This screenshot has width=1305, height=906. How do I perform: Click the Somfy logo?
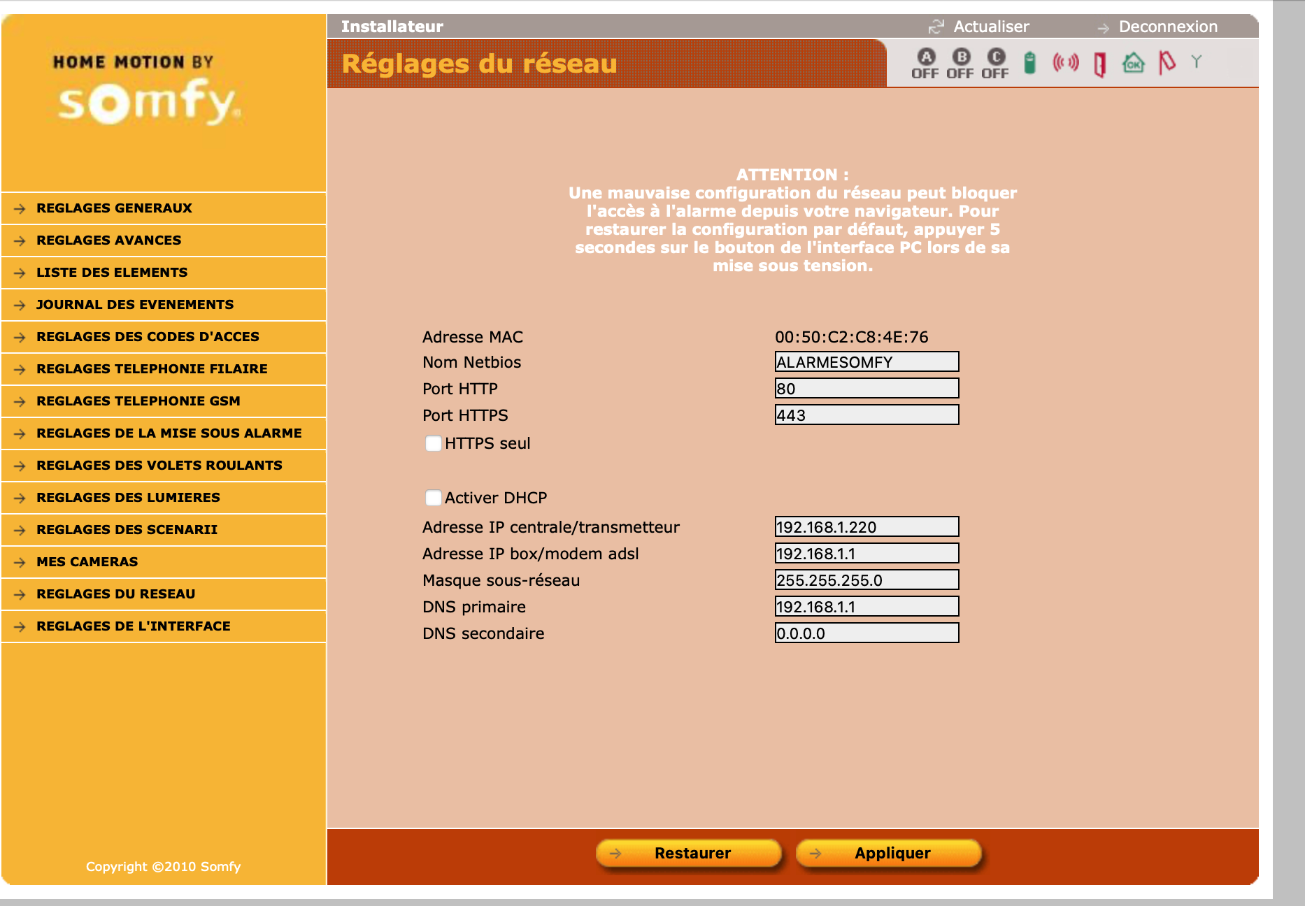tap(149, 92)
